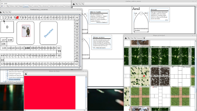Open the File menu
This screenshot has width=197, height=111.
pos(2,3)
